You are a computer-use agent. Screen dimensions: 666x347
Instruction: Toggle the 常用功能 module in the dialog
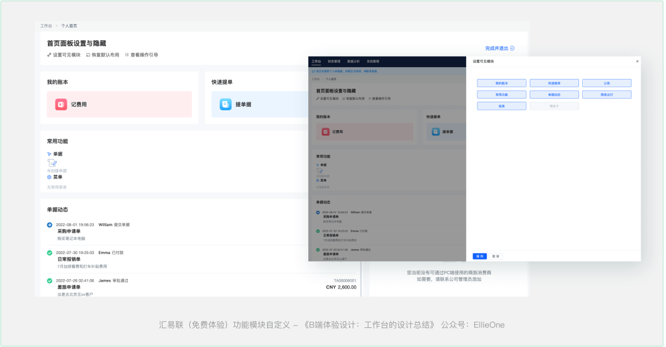[x=501, y=95]
